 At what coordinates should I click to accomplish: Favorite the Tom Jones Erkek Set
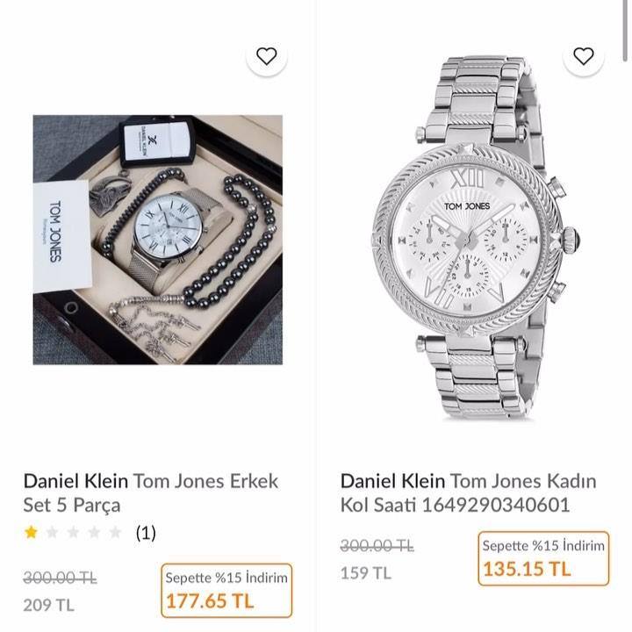(267, 56)
